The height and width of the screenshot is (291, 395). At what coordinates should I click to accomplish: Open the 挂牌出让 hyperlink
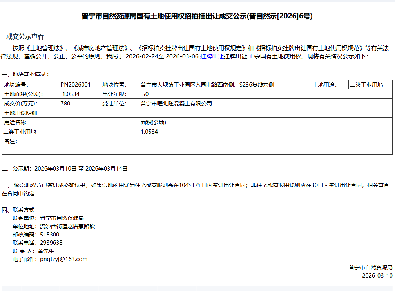[212, 56]
